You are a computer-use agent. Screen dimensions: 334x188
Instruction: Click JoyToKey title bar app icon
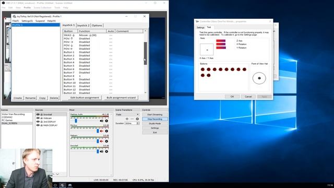coord(14,16)
